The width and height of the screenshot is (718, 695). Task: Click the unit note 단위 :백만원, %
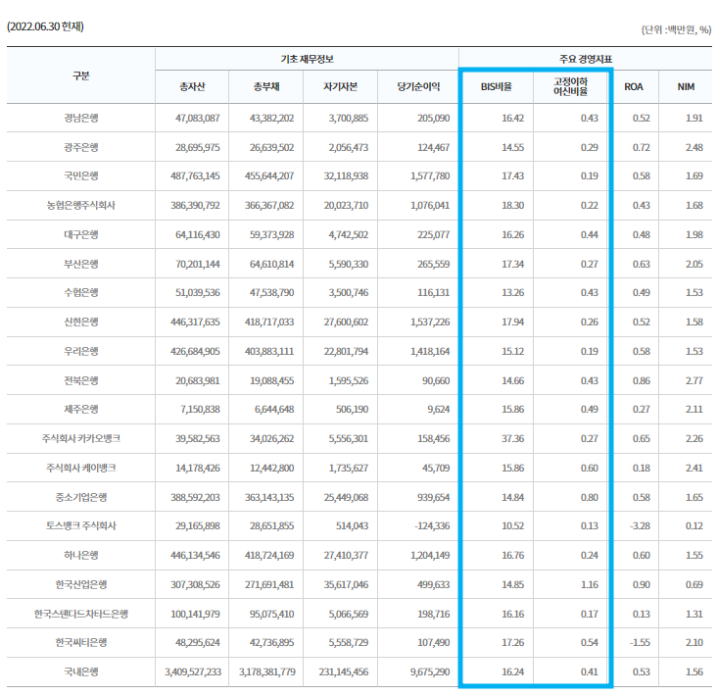pyautogui.click(x=676, y=30)
